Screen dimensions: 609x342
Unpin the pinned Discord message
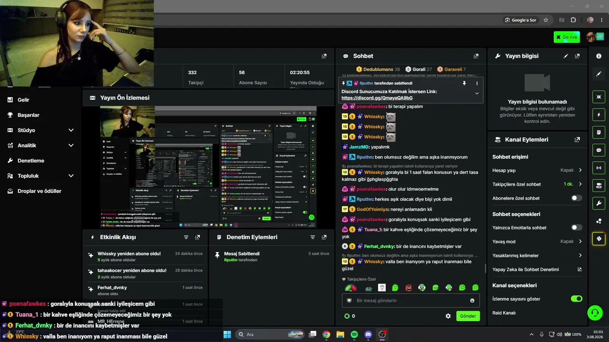tap(464, 83)
